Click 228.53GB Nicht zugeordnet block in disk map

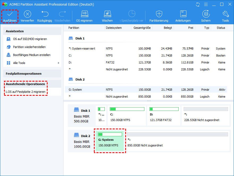click(x=206, y=115)
